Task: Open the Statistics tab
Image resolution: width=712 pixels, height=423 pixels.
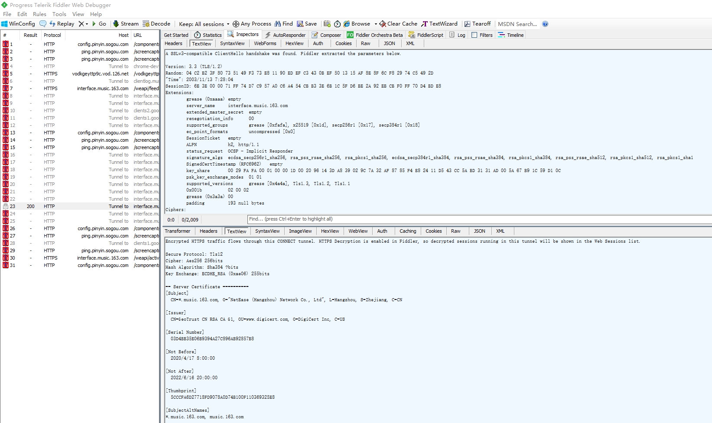Action: pos(208,35)
